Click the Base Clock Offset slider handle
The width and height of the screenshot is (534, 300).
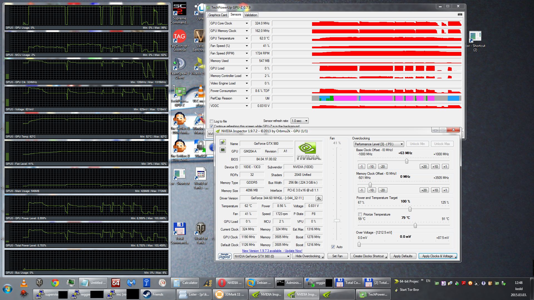tap(407, 161)
